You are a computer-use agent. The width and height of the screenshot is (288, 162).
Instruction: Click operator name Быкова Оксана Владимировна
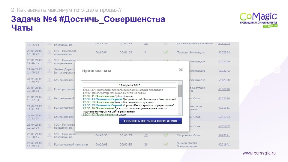click(187, 145)
